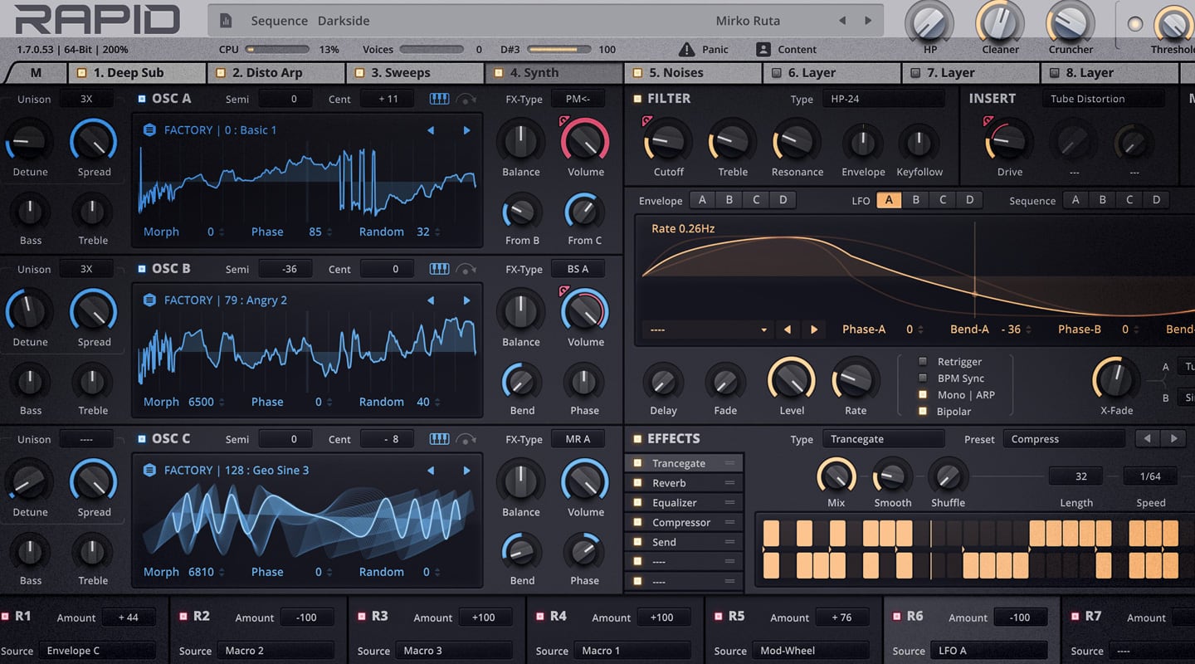The height and width of the screenshot is (664, 1195).
Task: Click the Panic warning icon
Action: pos(686,49)
